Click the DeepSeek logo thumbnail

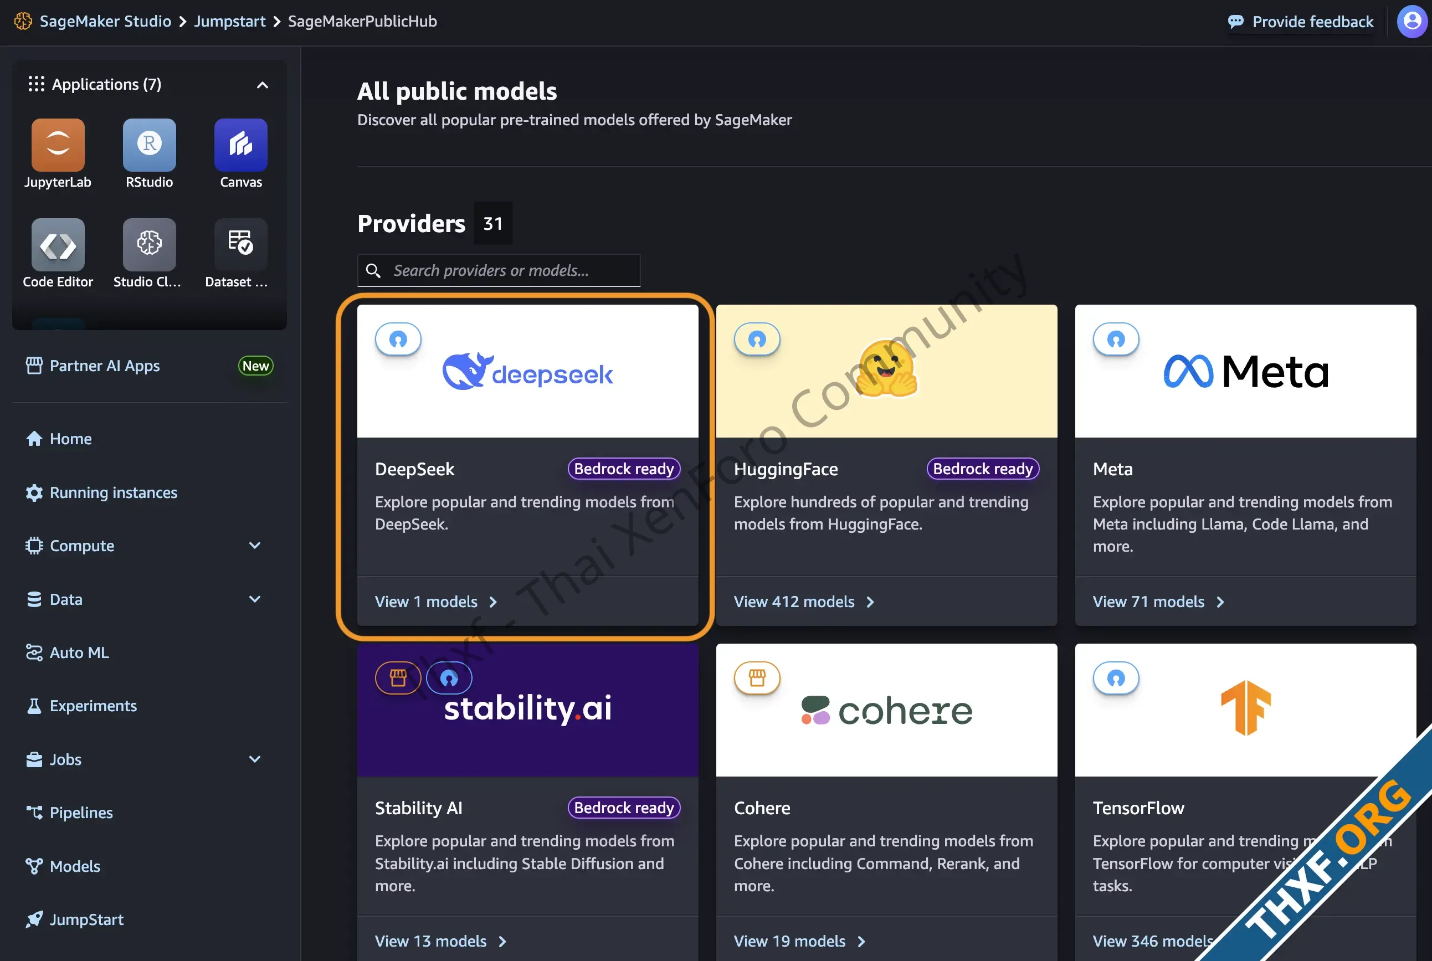[x=528, y=372]
